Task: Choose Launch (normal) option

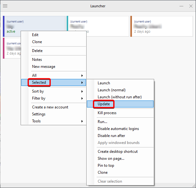Action: pos(120,90)
